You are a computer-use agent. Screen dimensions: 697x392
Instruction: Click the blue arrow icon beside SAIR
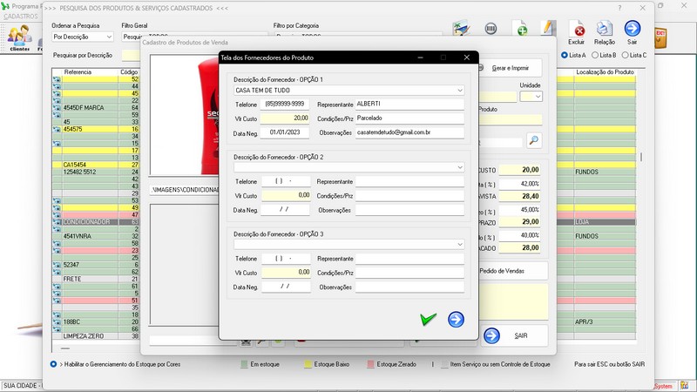(491, 335)
